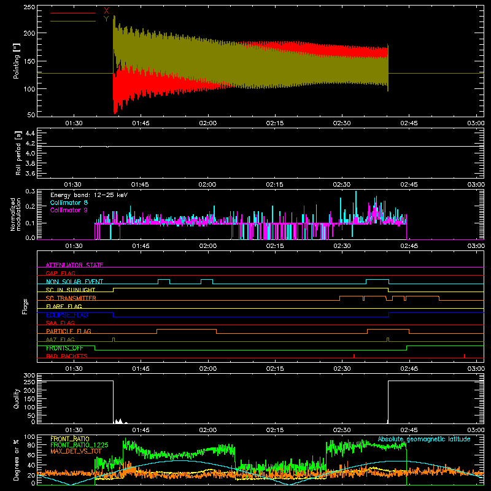This screenshot has width=491, height=491.
Task: Click the red X legend line sample
Action: [x=73, y=13]
